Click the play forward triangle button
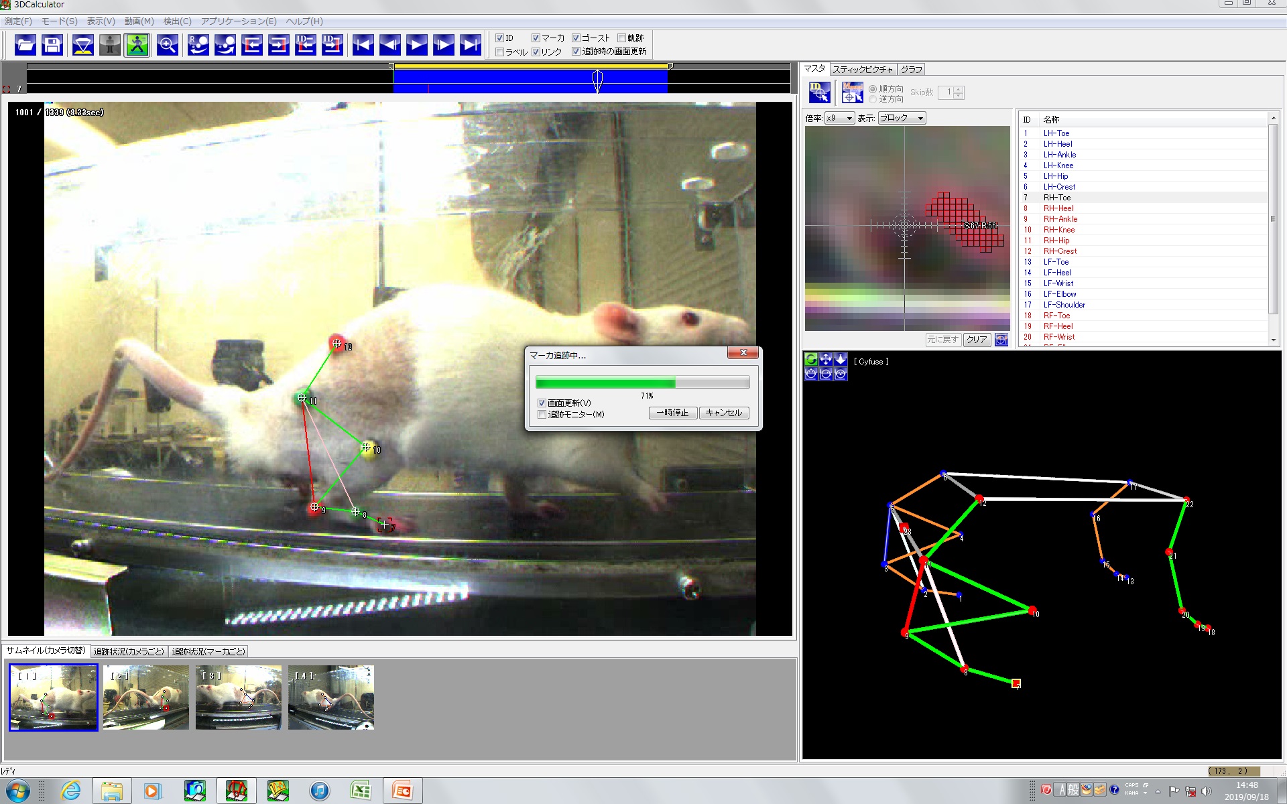Screen dimensions: 1287x804 click(416, 46)
